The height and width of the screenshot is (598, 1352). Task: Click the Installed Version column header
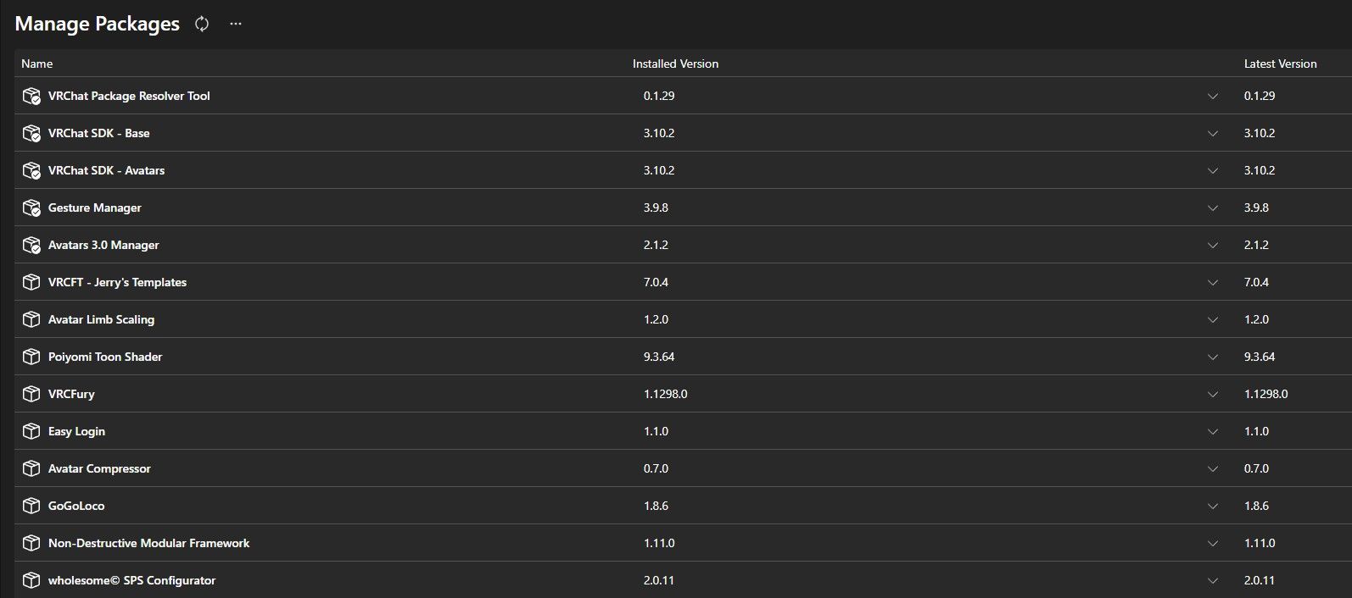675,64
